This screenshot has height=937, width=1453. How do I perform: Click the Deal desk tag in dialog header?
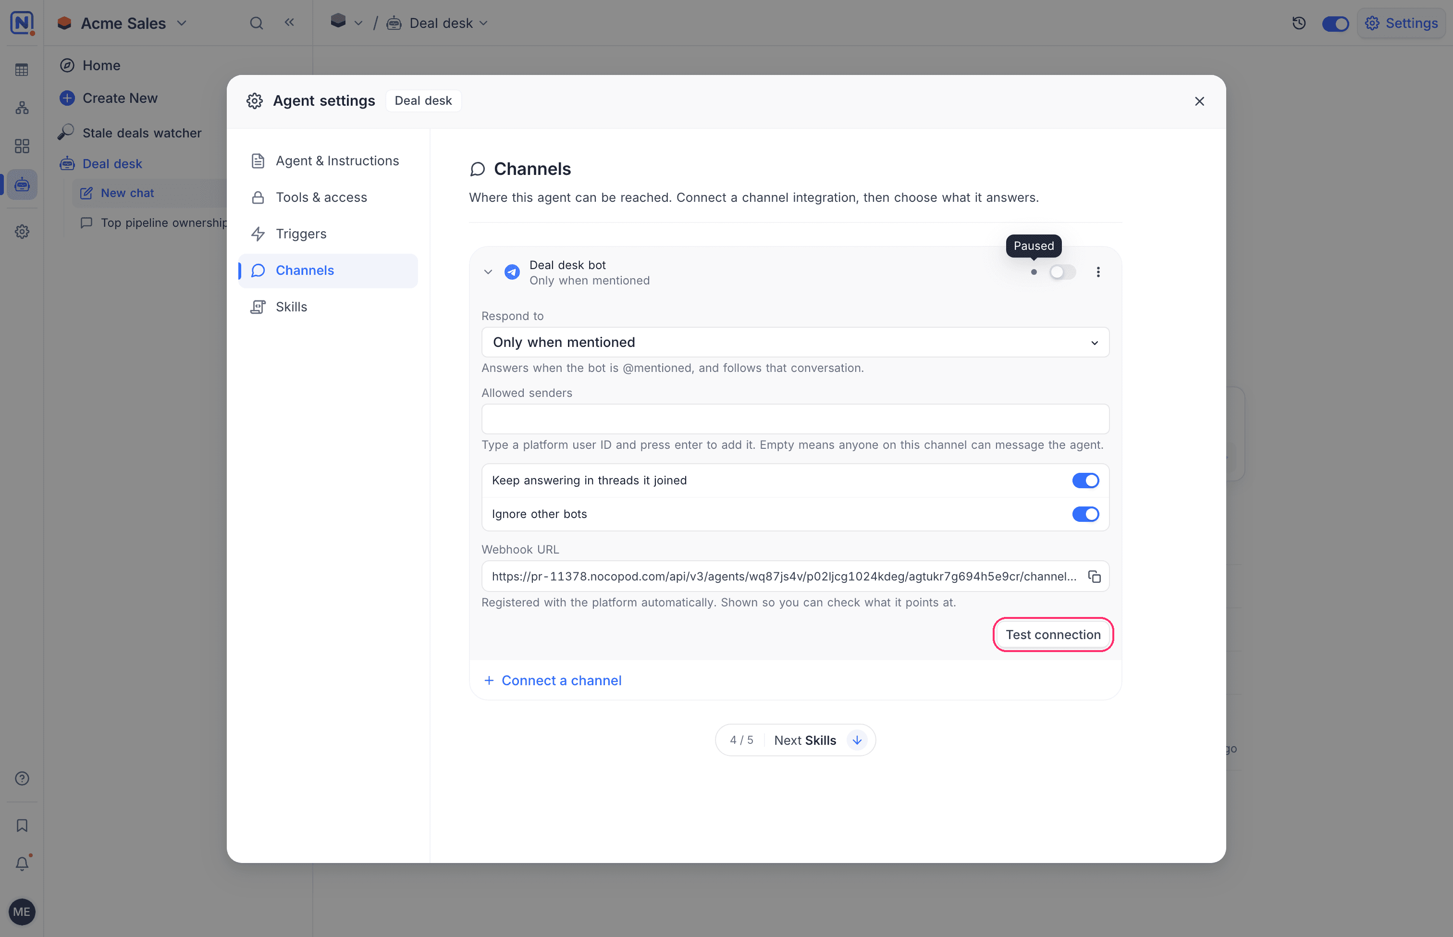(423, 101)
